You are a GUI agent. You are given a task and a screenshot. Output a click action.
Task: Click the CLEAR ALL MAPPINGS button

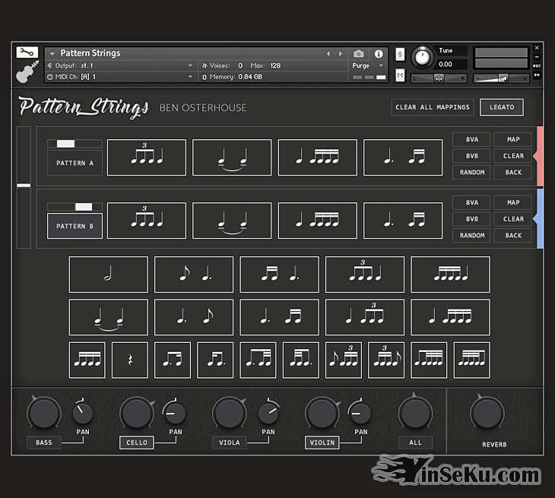(433, 107)
